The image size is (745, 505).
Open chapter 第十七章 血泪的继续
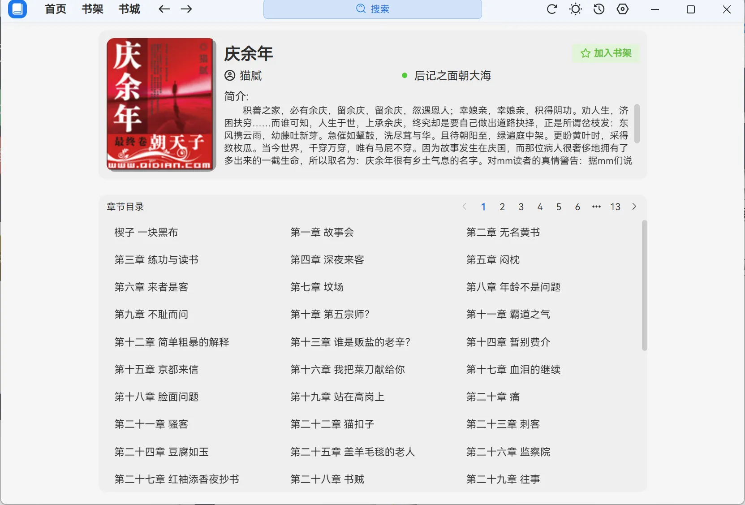pyautogui.click(x=513, y=369)
